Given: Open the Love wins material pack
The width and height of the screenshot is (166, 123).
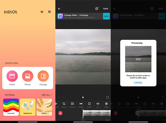Looking at the screenshot, I should coord(11,107).
